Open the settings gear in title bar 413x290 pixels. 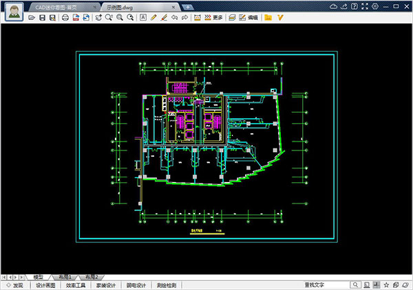(x=374, y=5)
